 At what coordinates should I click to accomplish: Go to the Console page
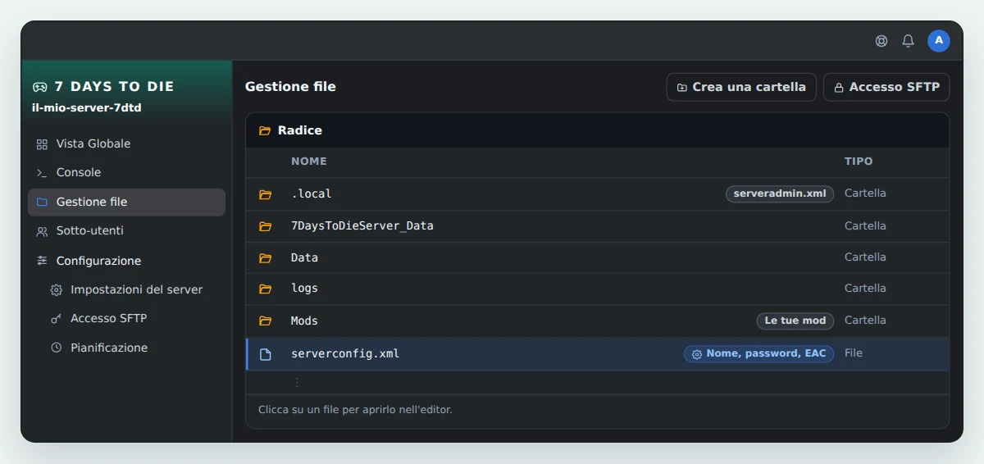[126, 173]
